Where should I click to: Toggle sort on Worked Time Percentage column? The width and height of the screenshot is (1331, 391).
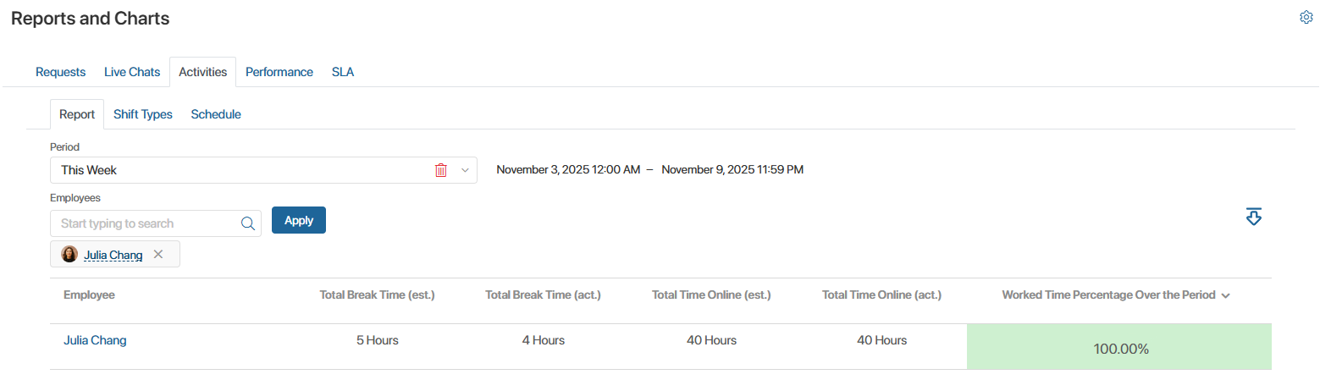(x=1225, y=295)
